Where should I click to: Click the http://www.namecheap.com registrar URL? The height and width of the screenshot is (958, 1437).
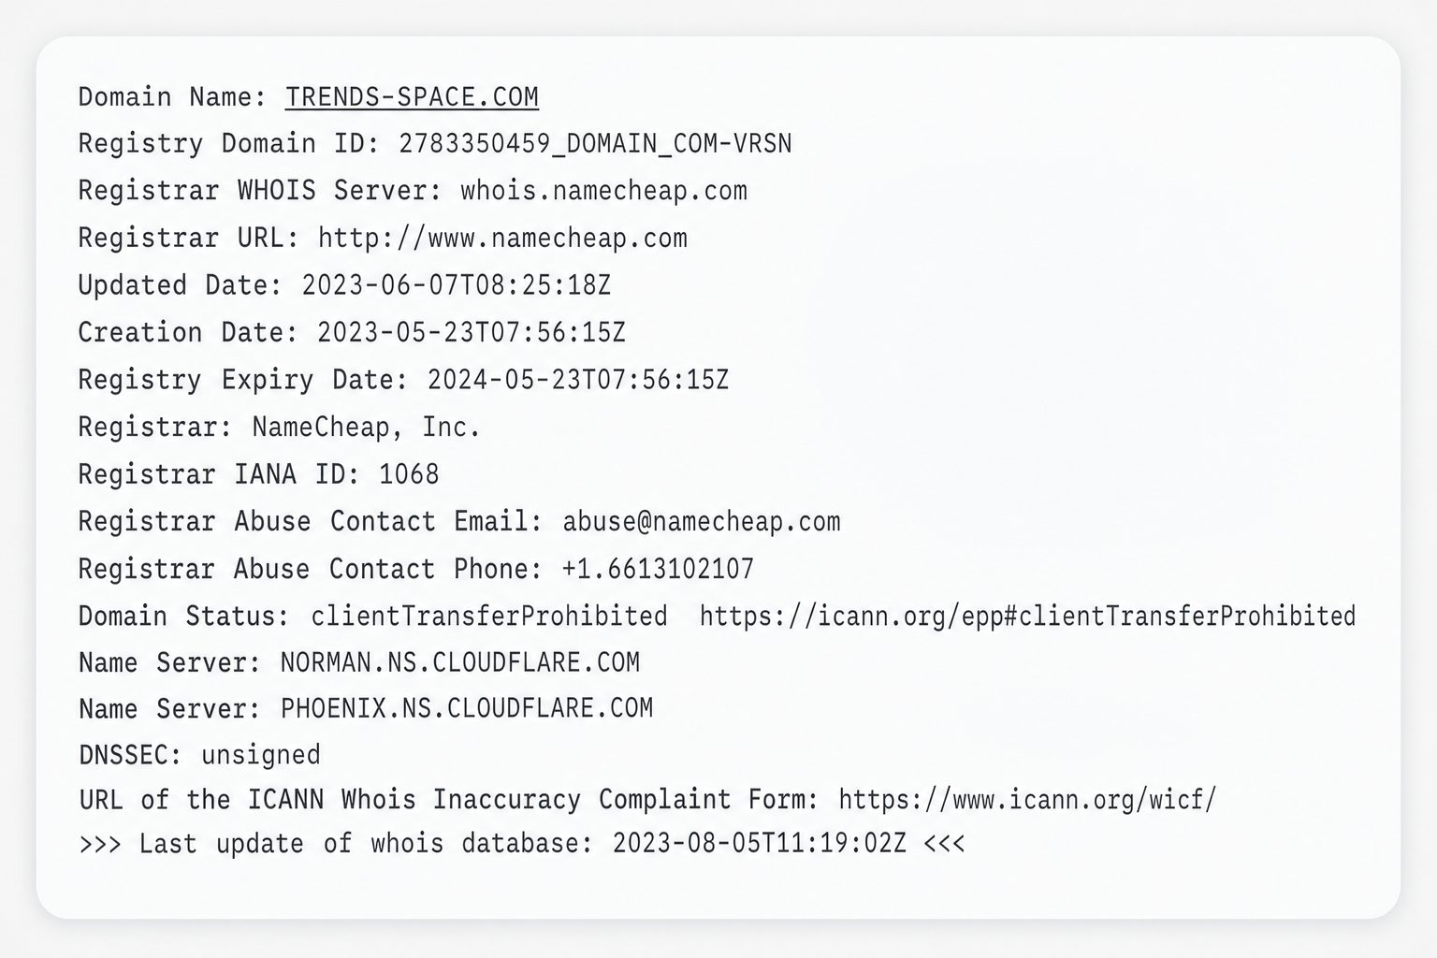pyautogui.click(x=502, y=239)
